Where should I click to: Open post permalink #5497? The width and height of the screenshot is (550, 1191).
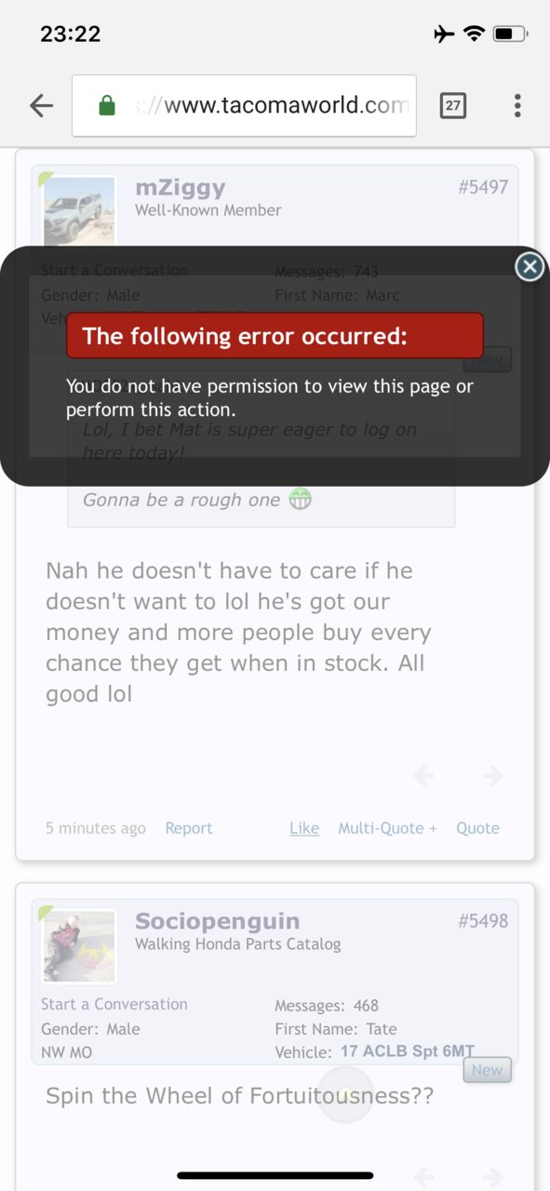point(483,187)
